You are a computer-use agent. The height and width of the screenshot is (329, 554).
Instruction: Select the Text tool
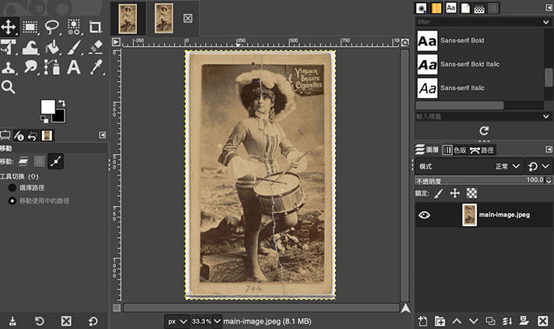(74, 67)
